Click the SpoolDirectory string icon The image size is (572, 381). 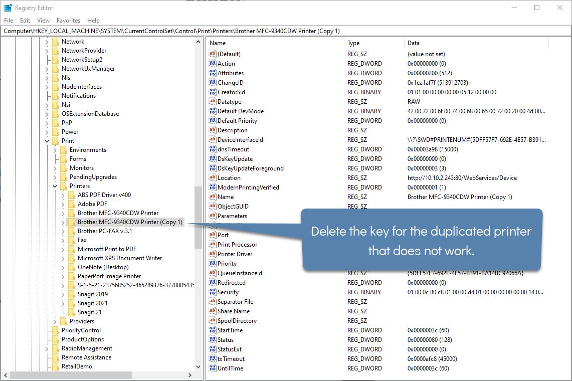(x=213, y=320)
